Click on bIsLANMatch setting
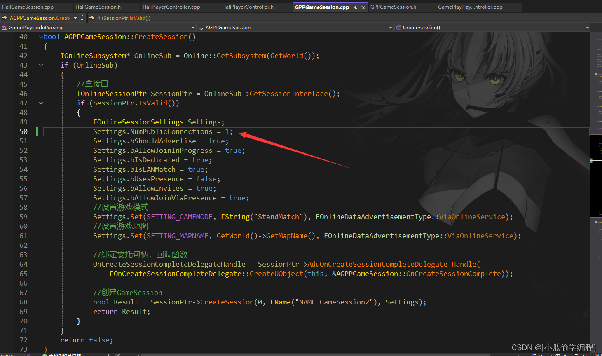The image size is (602, 356). (153, 169)
